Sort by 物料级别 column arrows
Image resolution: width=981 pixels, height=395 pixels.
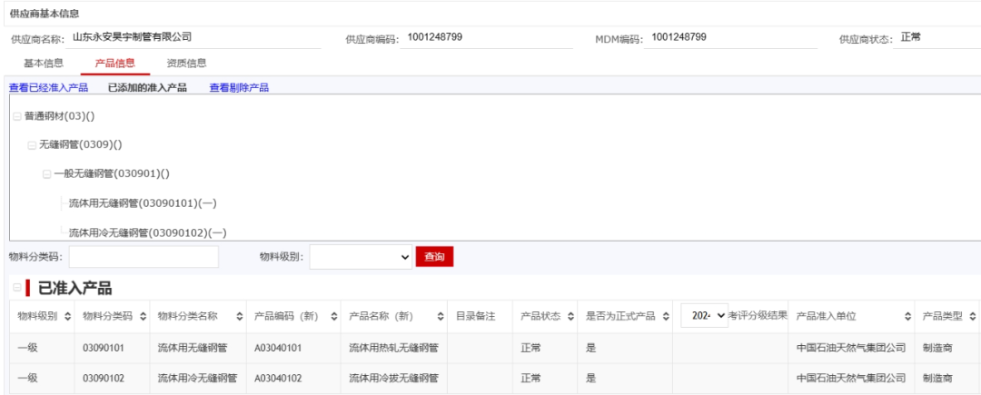(66, 316)
